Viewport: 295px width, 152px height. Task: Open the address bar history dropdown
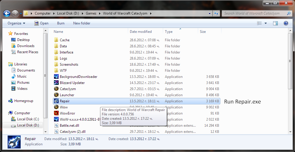pyautogui.click(x=210, y=13)
